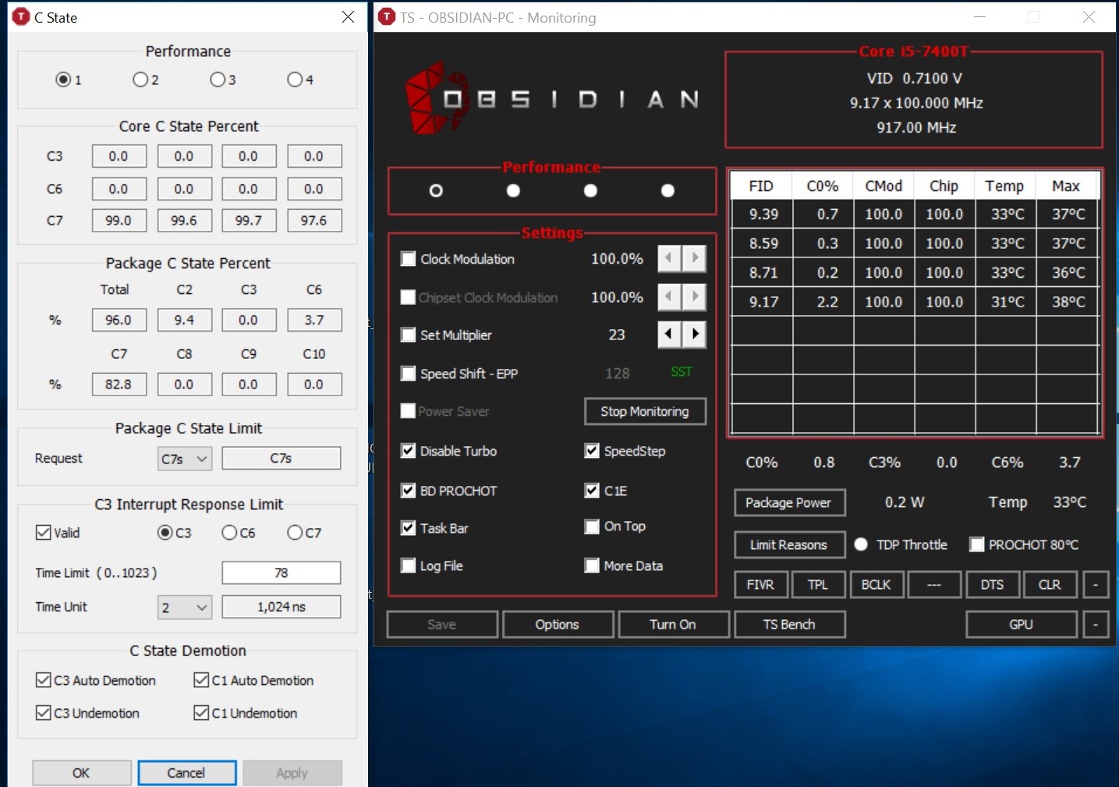Open FIVR settings
Screen dimensions: 1119x787
coord(760,584)
